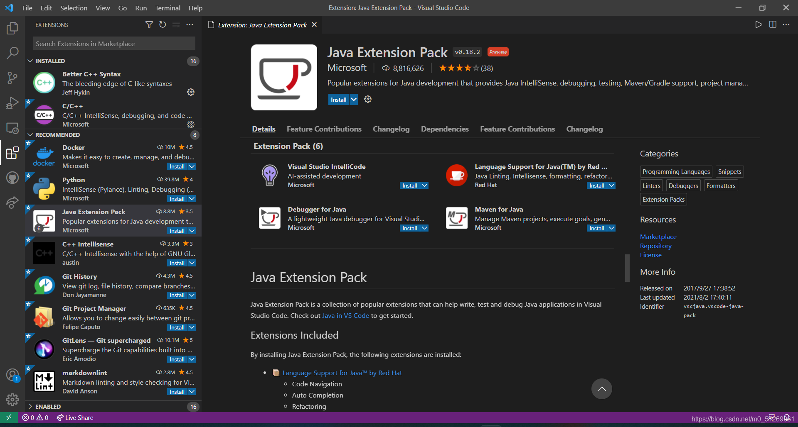This screenshot has height=427, width=798.
Task: Select GitLens extension in the recommended list
Action: (x=113, y=349)
